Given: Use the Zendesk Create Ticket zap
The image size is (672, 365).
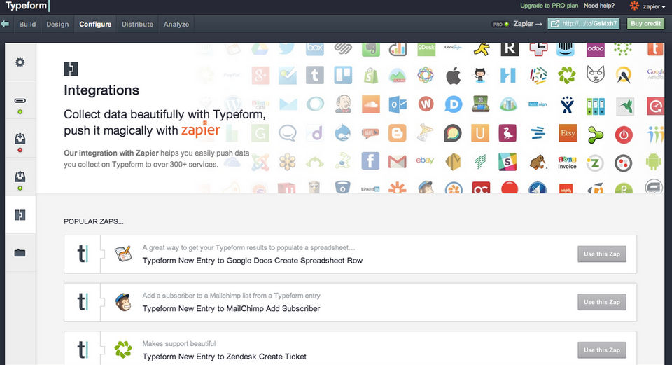Looking at the screenshot, I should click(x=602, y=350).
